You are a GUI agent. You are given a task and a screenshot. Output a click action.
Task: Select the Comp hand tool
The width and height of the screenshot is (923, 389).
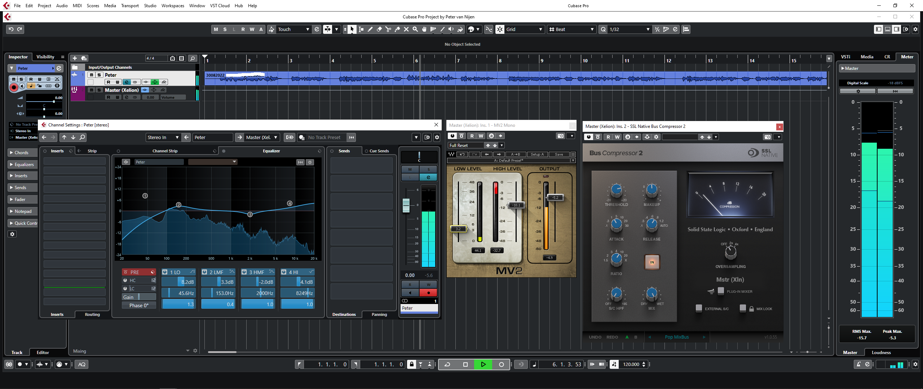(424, 29)
